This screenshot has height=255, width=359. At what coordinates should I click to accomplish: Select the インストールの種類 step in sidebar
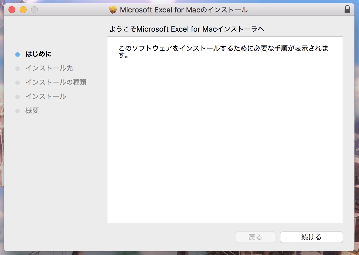point(56,82)
